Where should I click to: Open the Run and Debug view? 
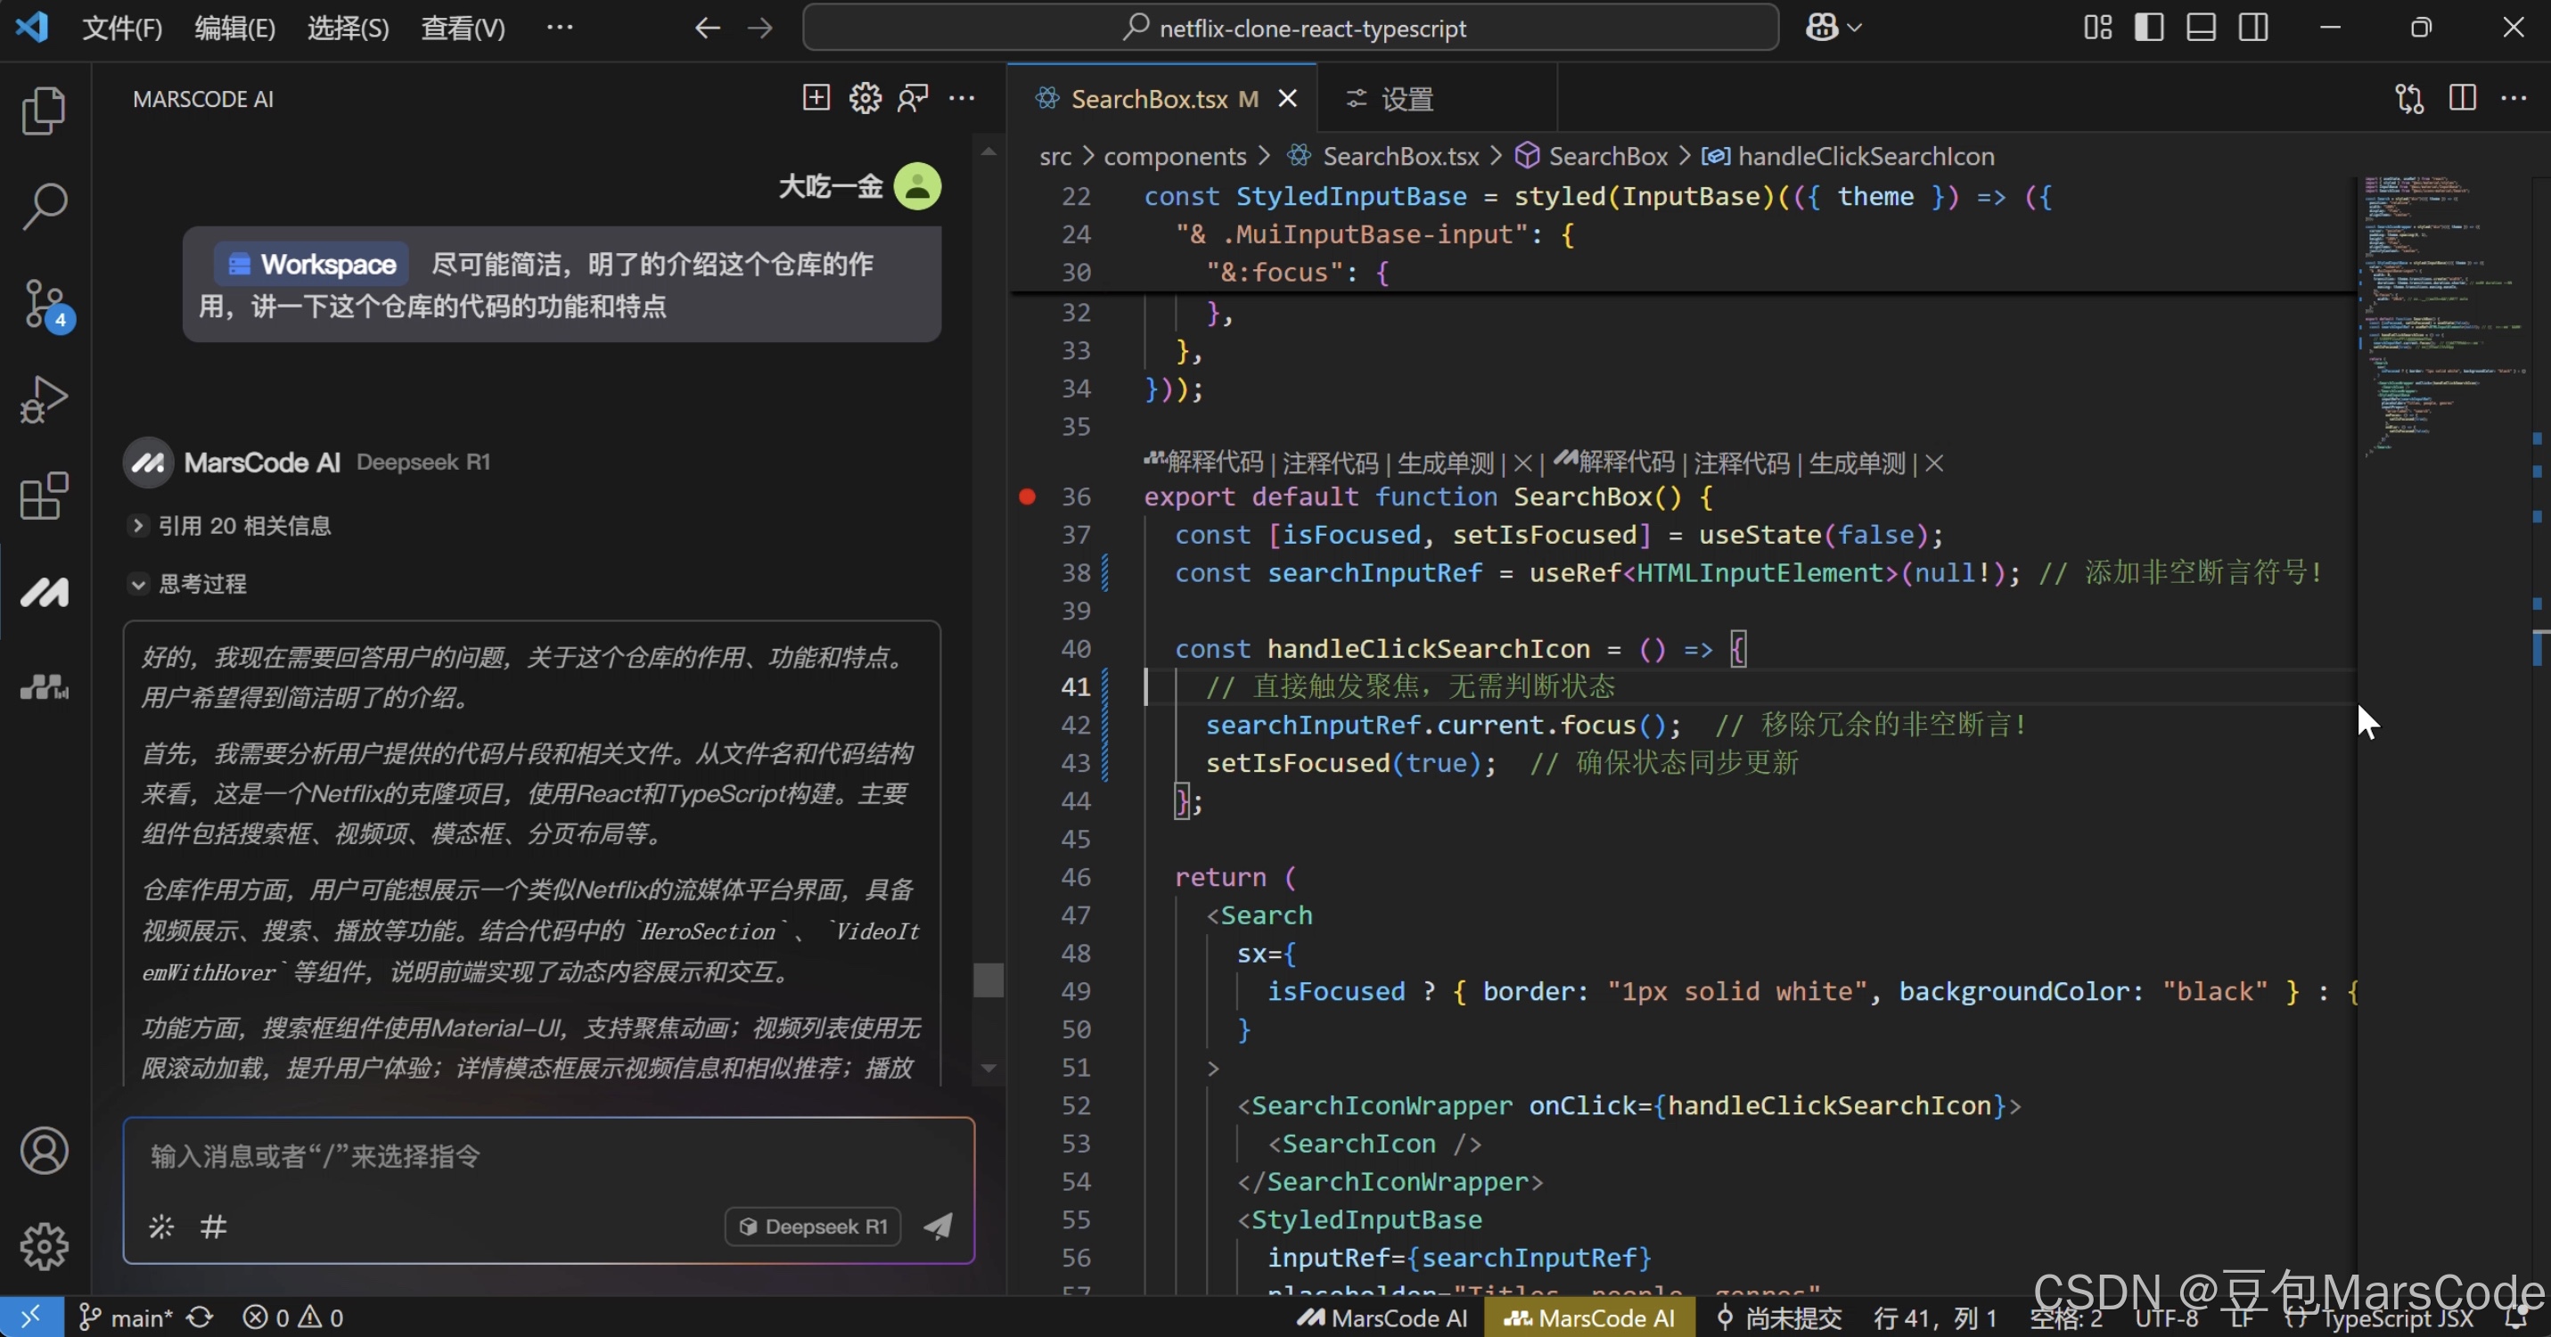44,399
